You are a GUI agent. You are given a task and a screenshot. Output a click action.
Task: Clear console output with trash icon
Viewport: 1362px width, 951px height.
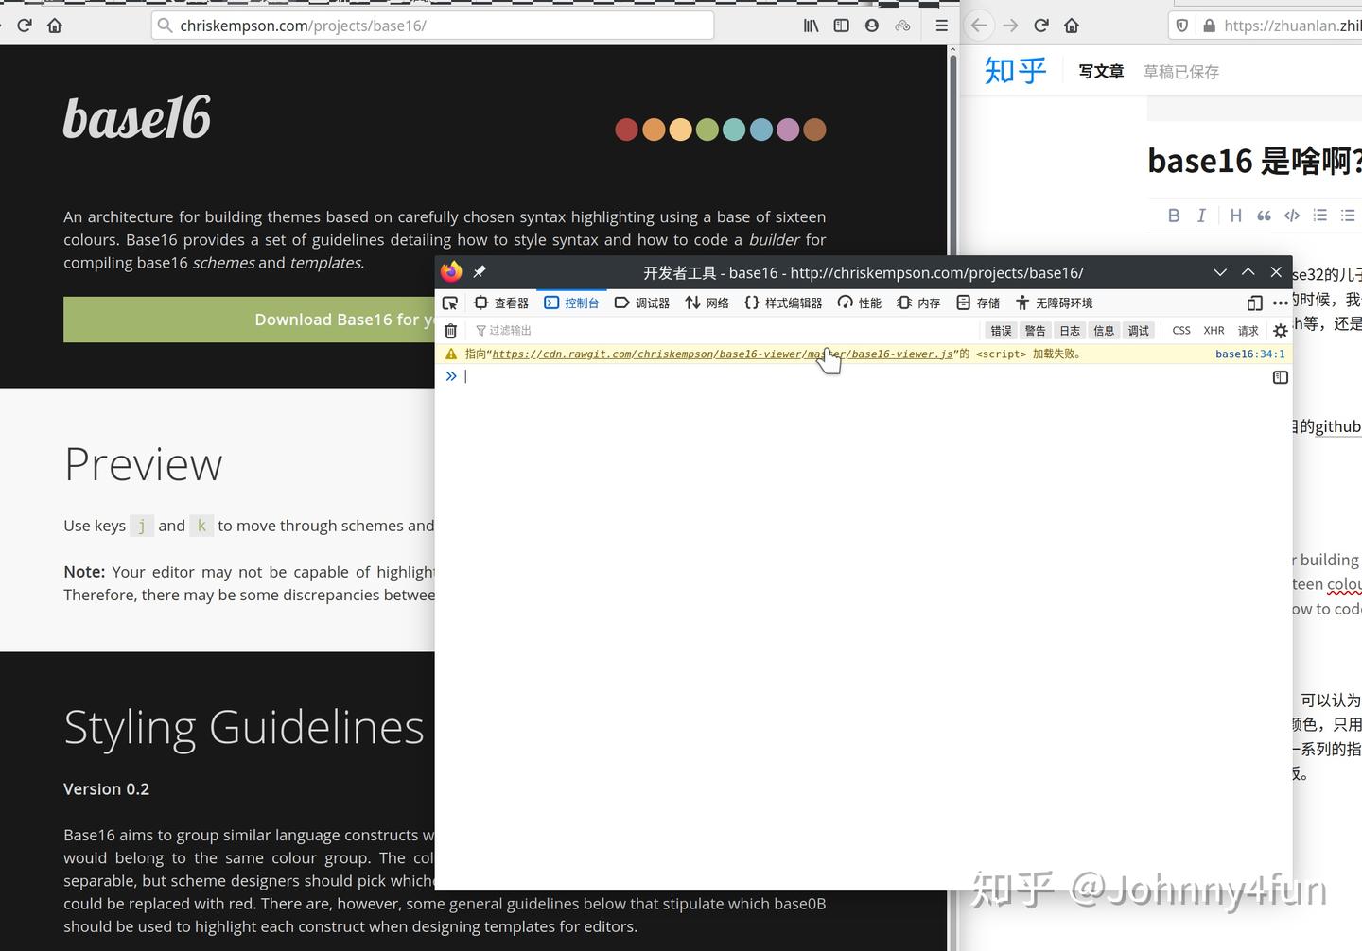pyautogui.click(x=451, y=330)
